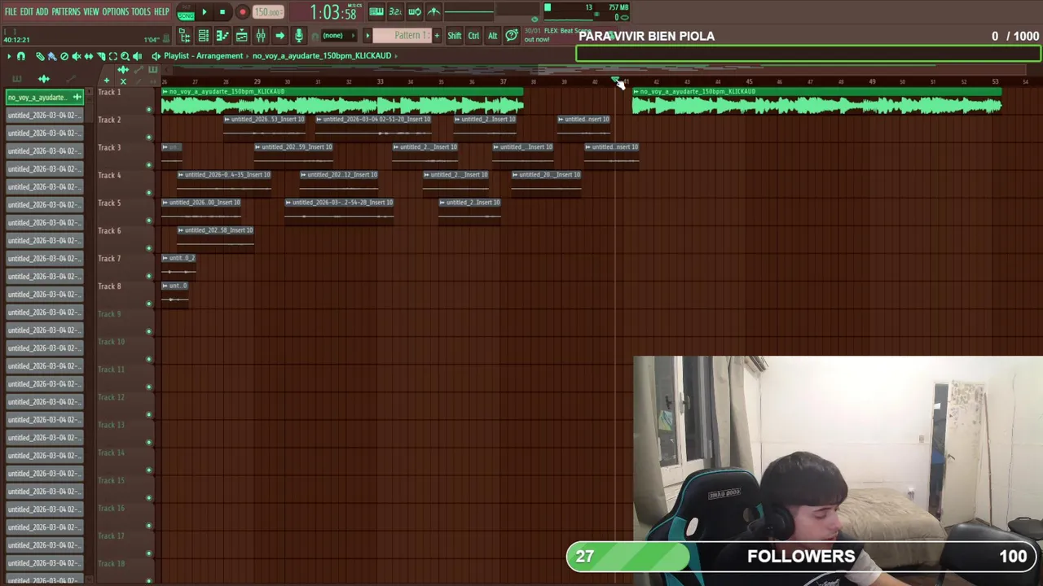Screen dimensions: 1043x586
Task: Toggle the Shift modifier button
Action: 455,36
